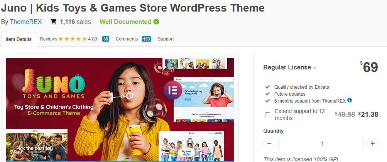This screenshot has width=387, height=162.
Task: Increase quantity with the plus button
Action: 373,143
